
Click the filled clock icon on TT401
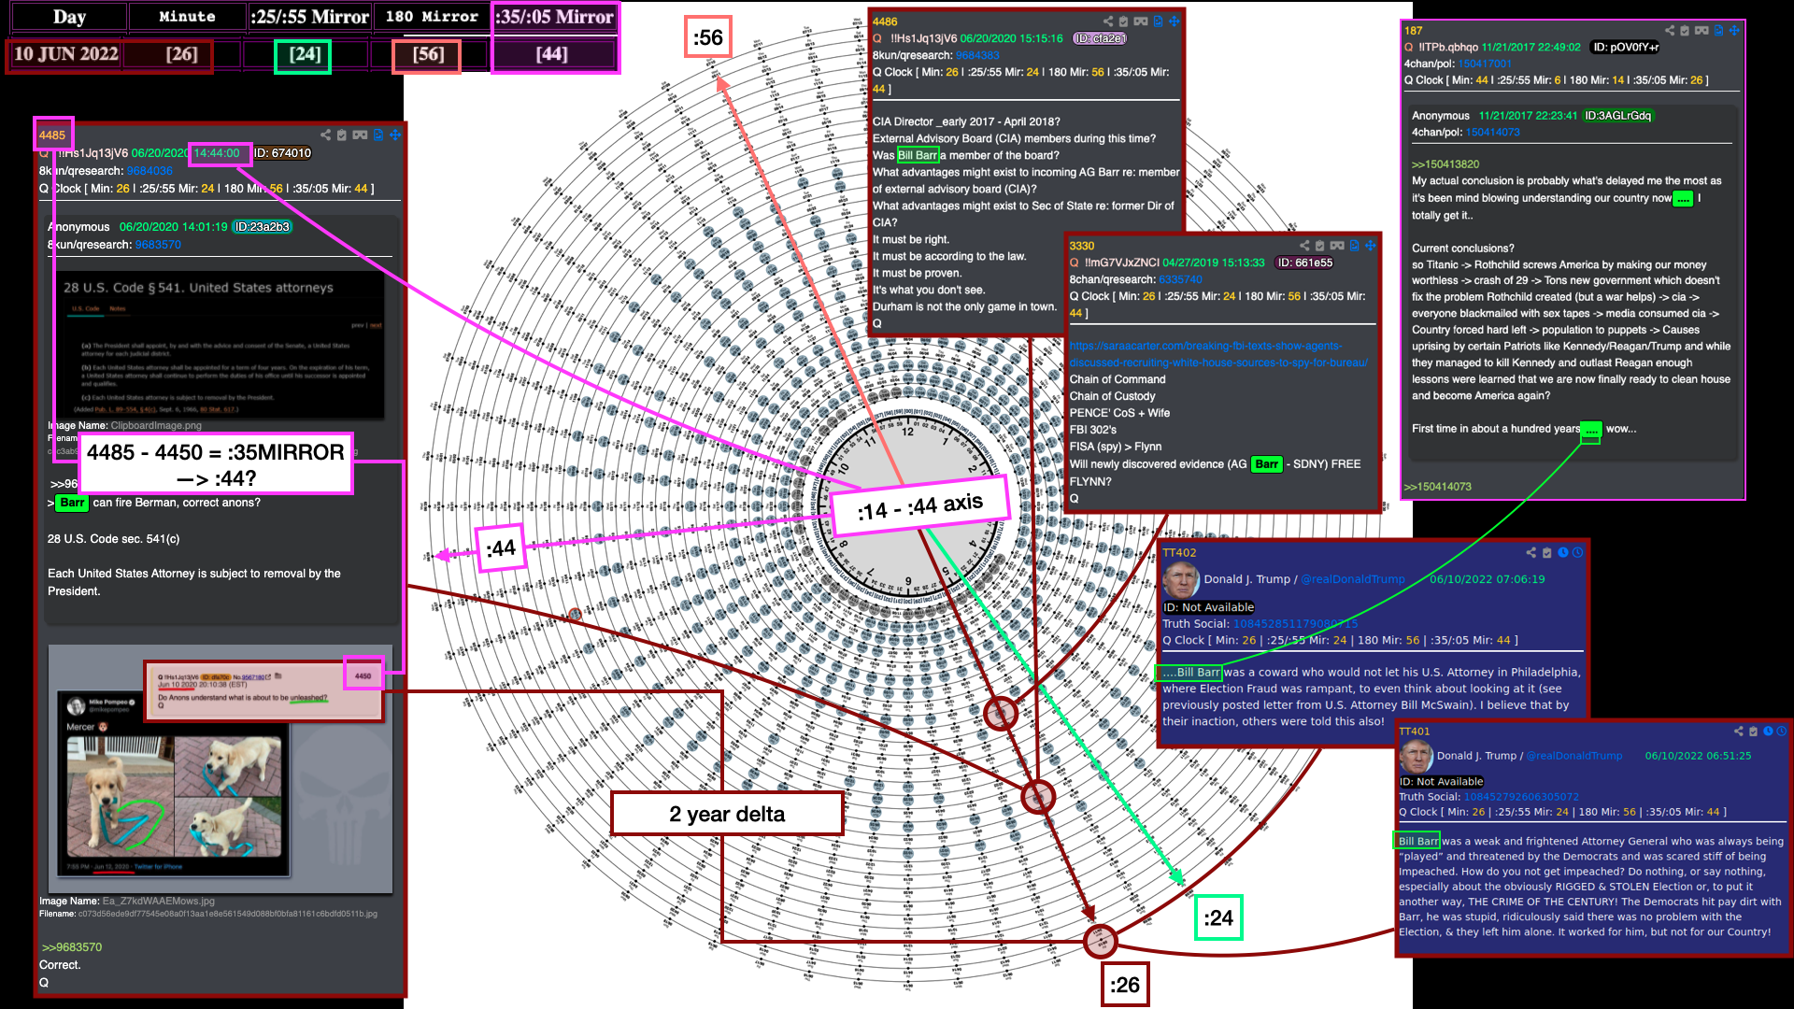(1768, 732)
